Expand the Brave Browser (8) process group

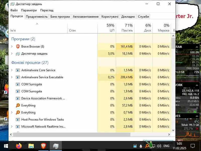point(12,47)
